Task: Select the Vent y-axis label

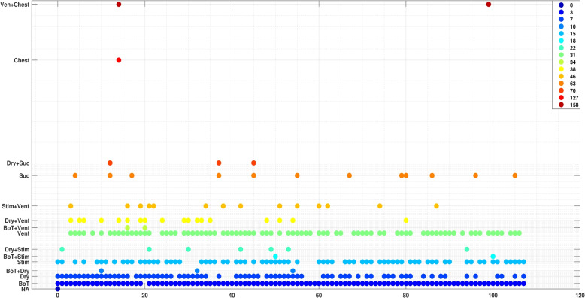Action: coord(23,233)
